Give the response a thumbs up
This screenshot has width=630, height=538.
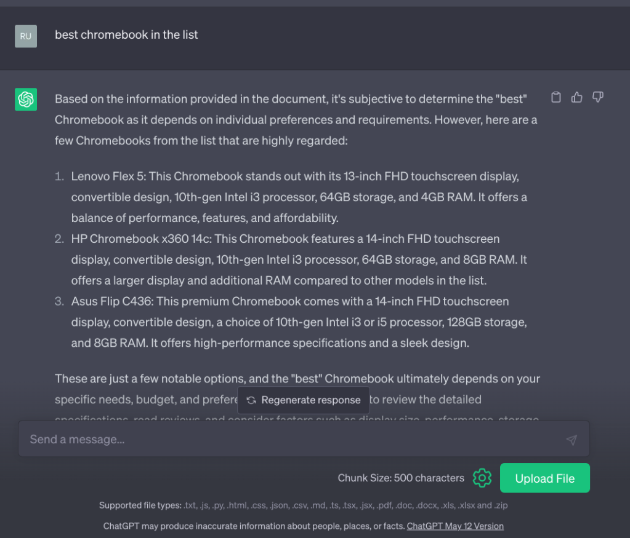click(x=577, y=97)
